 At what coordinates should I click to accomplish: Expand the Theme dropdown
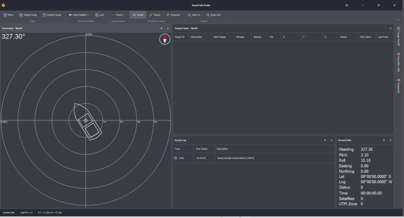tap(118, 15)
